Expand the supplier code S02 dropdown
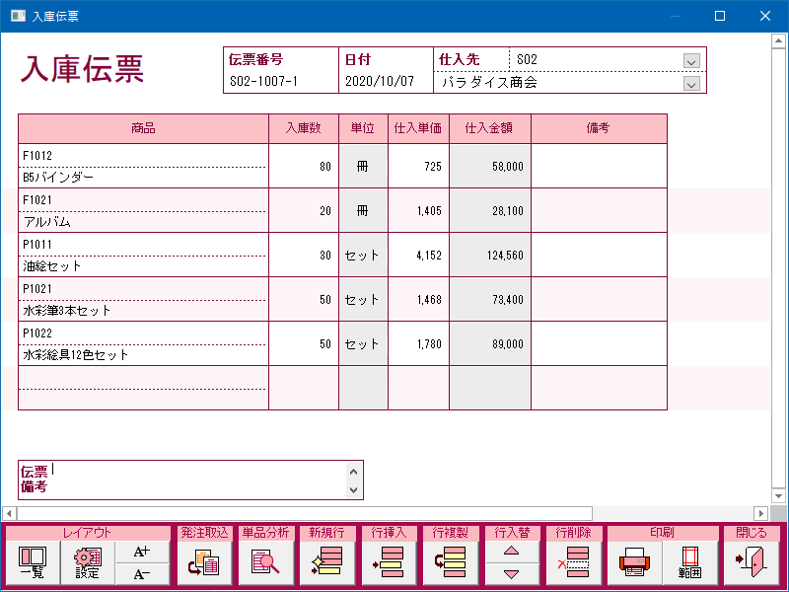Image resolution: width=789 pixels, height=592 pixels. tap(691, 60)
